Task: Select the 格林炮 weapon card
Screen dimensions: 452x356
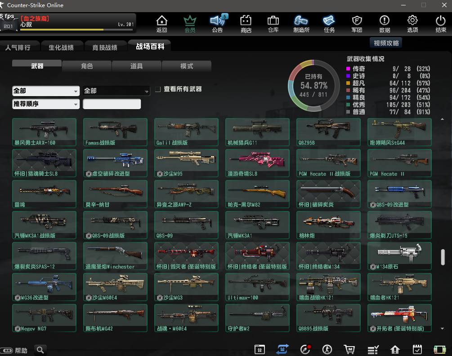Action: (x=328, y=225)
